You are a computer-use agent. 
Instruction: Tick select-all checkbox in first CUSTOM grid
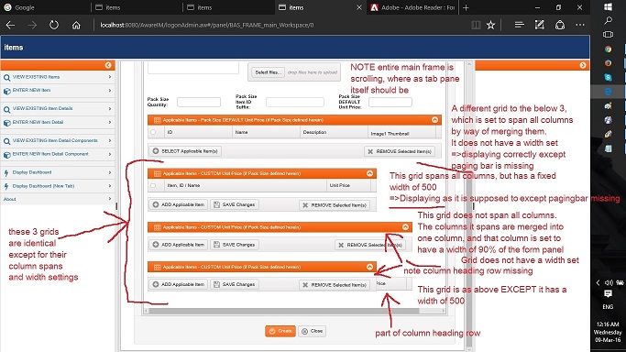153,185
